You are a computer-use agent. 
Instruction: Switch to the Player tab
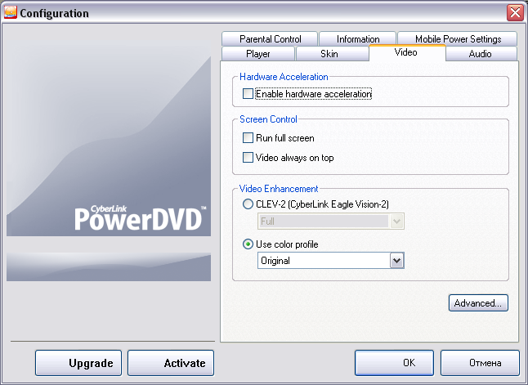coord(258,54)
